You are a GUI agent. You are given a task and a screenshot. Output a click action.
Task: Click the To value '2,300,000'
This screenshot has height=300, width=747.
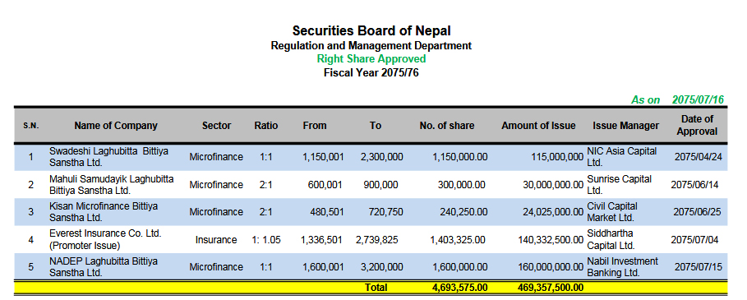pyautogui.click(x=381, y=157)
